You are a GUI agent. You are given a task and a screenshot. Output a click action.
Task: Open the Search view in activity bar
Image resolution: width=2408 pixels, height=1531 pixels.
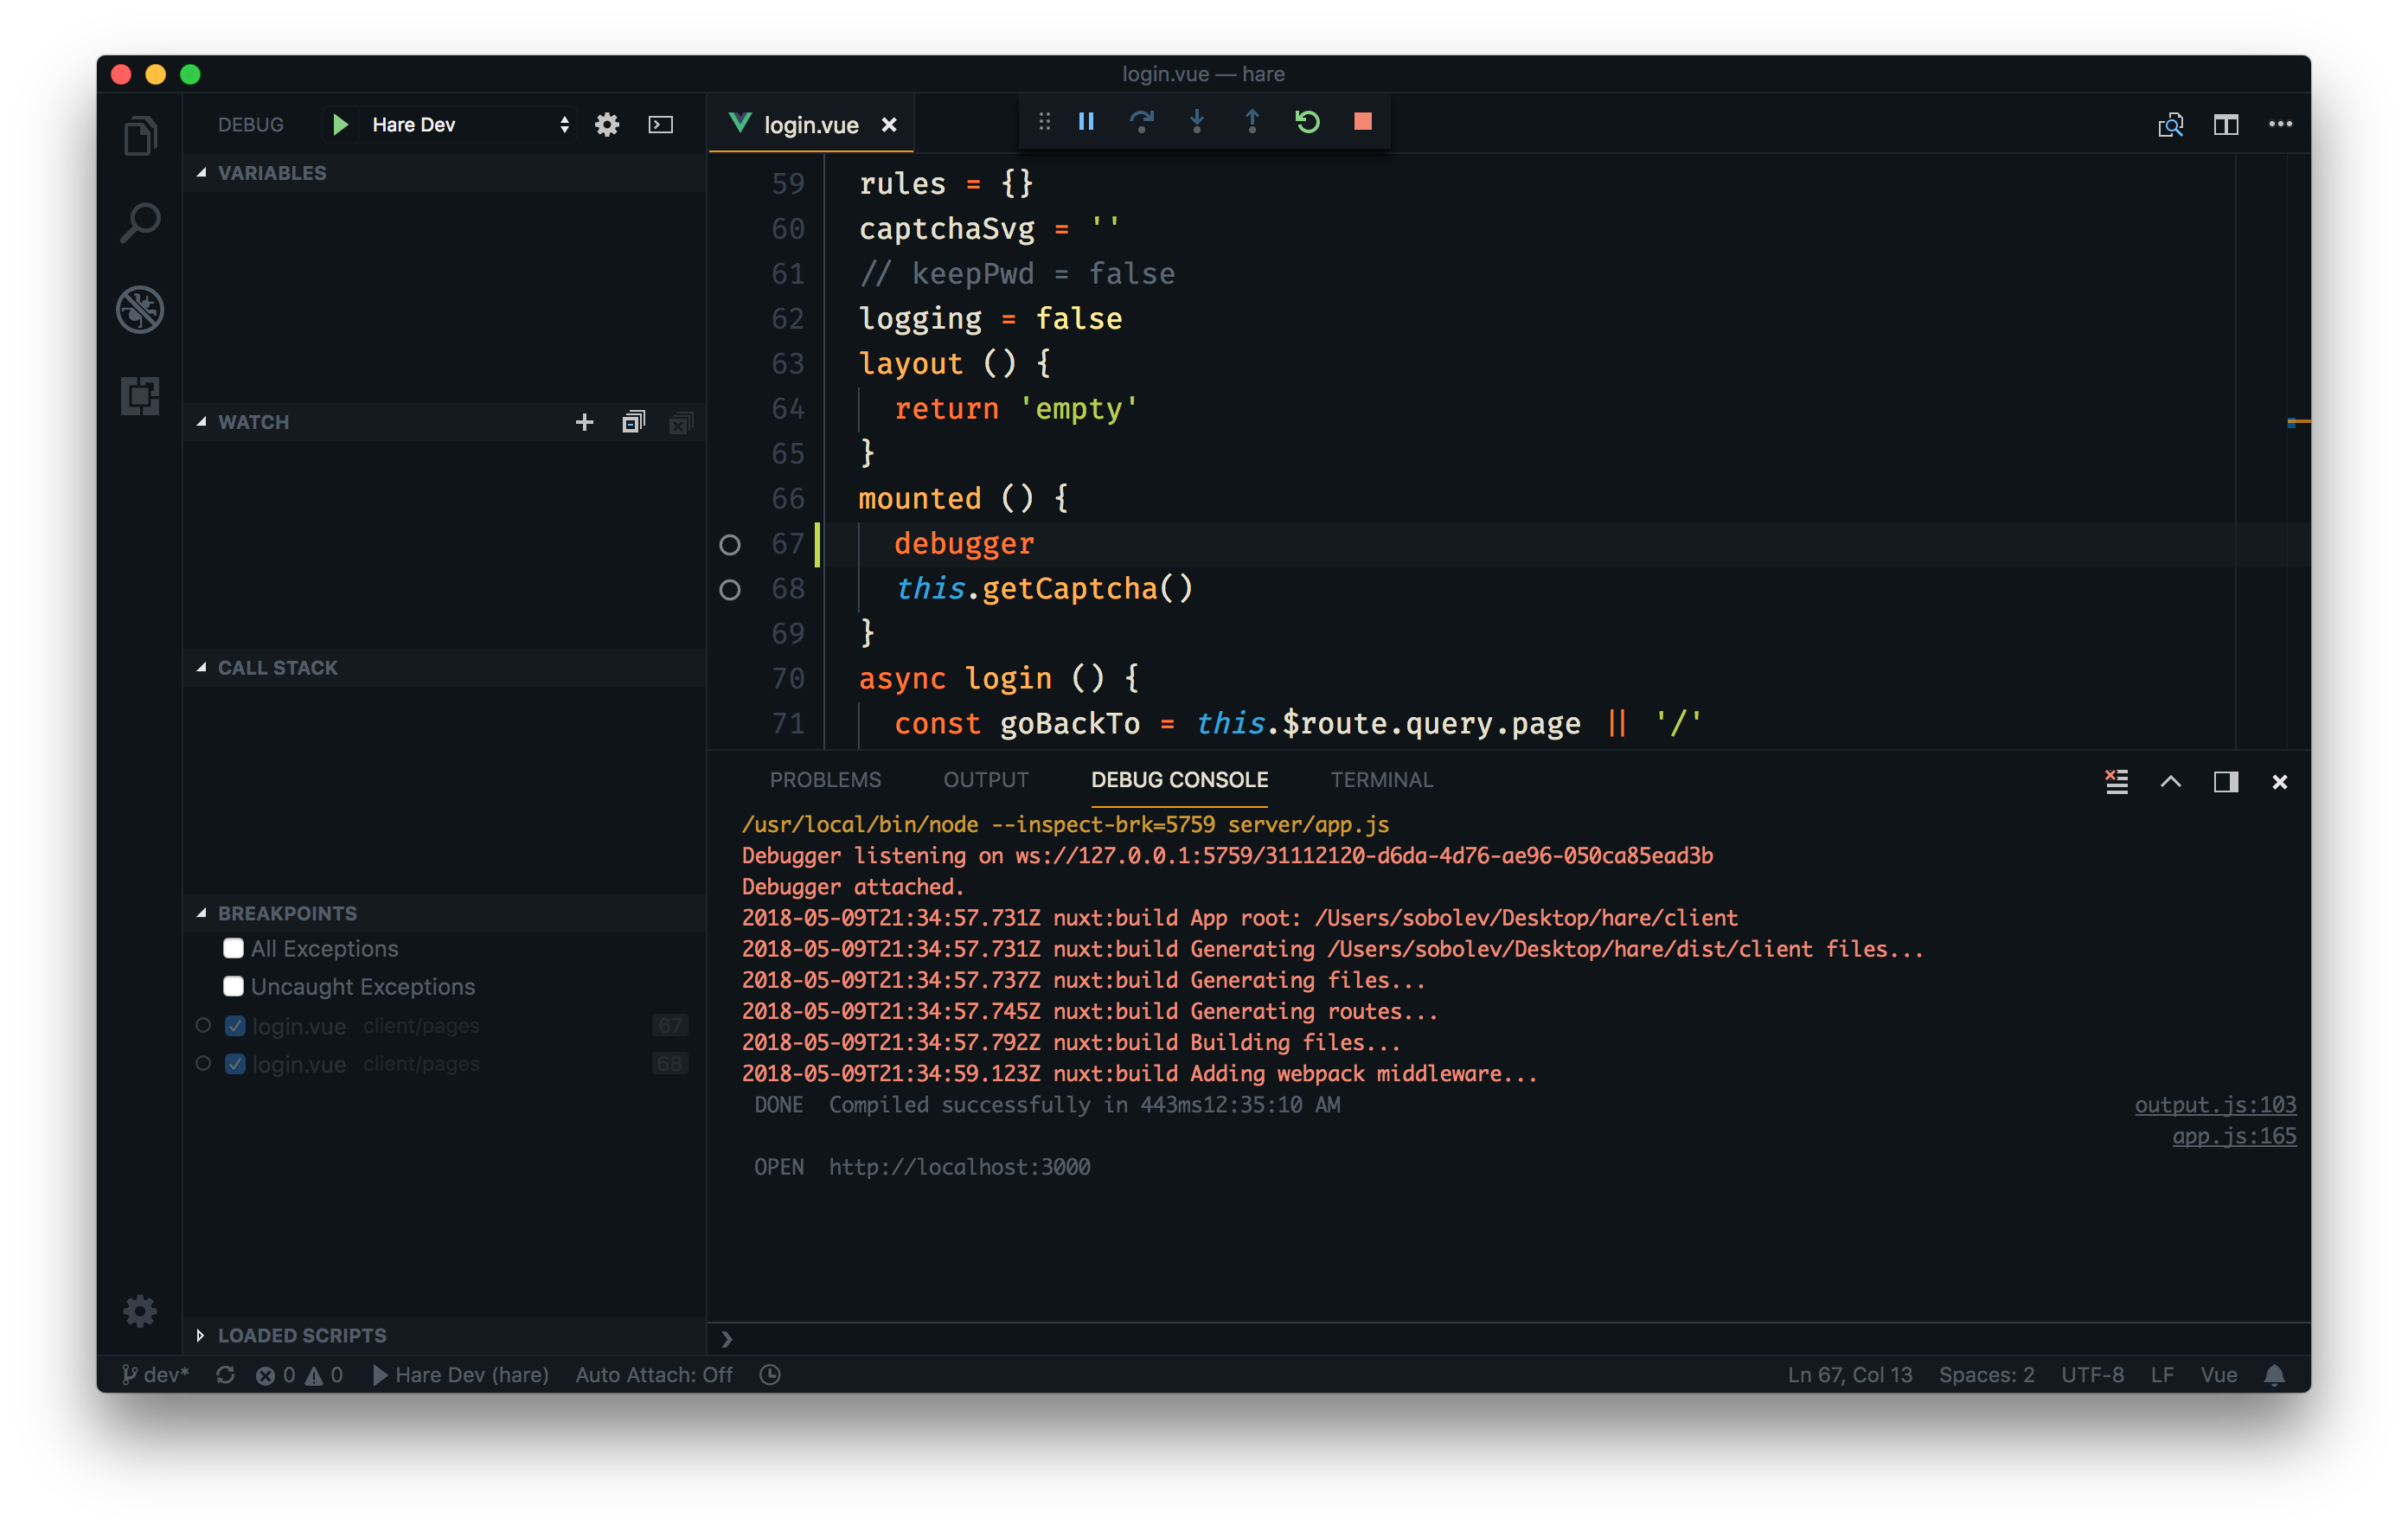pos(140,222)
